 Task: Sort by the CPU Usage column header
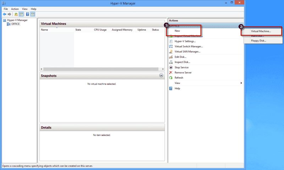100,30
